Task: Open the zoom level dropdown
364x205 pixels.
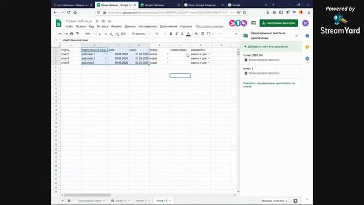Action: (x=89, y=34)
